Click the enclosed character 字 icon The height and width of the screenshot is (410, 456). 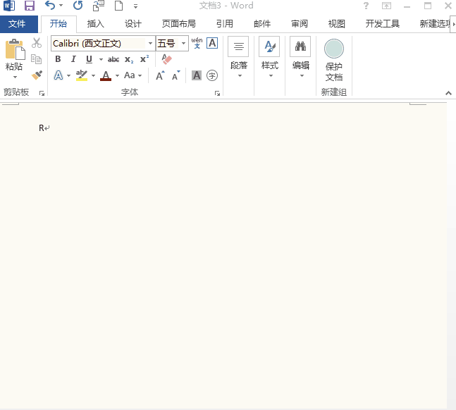[212, 75]
